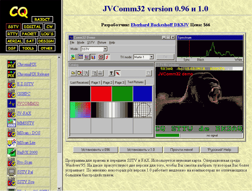Select the T text tool in Catalog
252x191 pixels.
(x=111, y=73)
